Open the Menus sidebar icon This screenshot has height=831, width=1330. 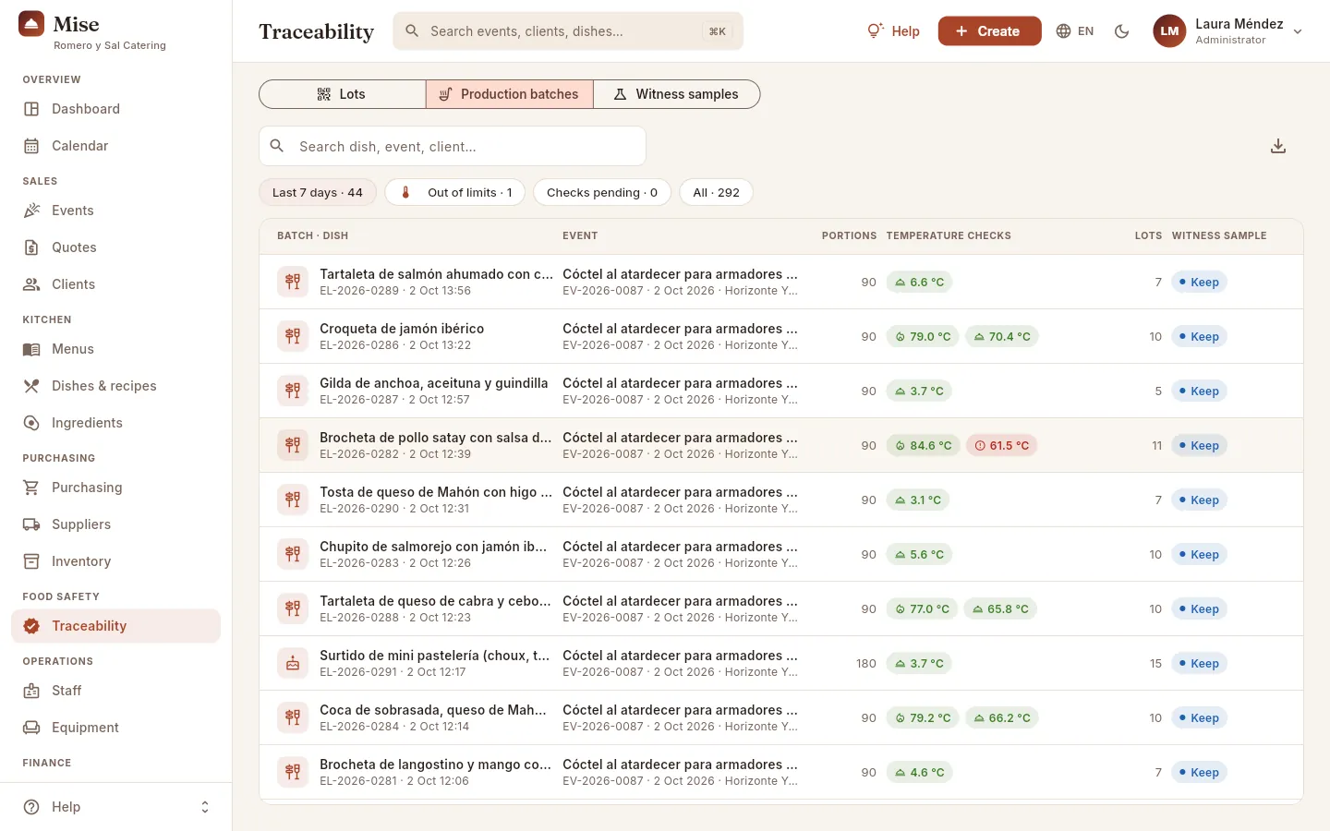[31, 349]
